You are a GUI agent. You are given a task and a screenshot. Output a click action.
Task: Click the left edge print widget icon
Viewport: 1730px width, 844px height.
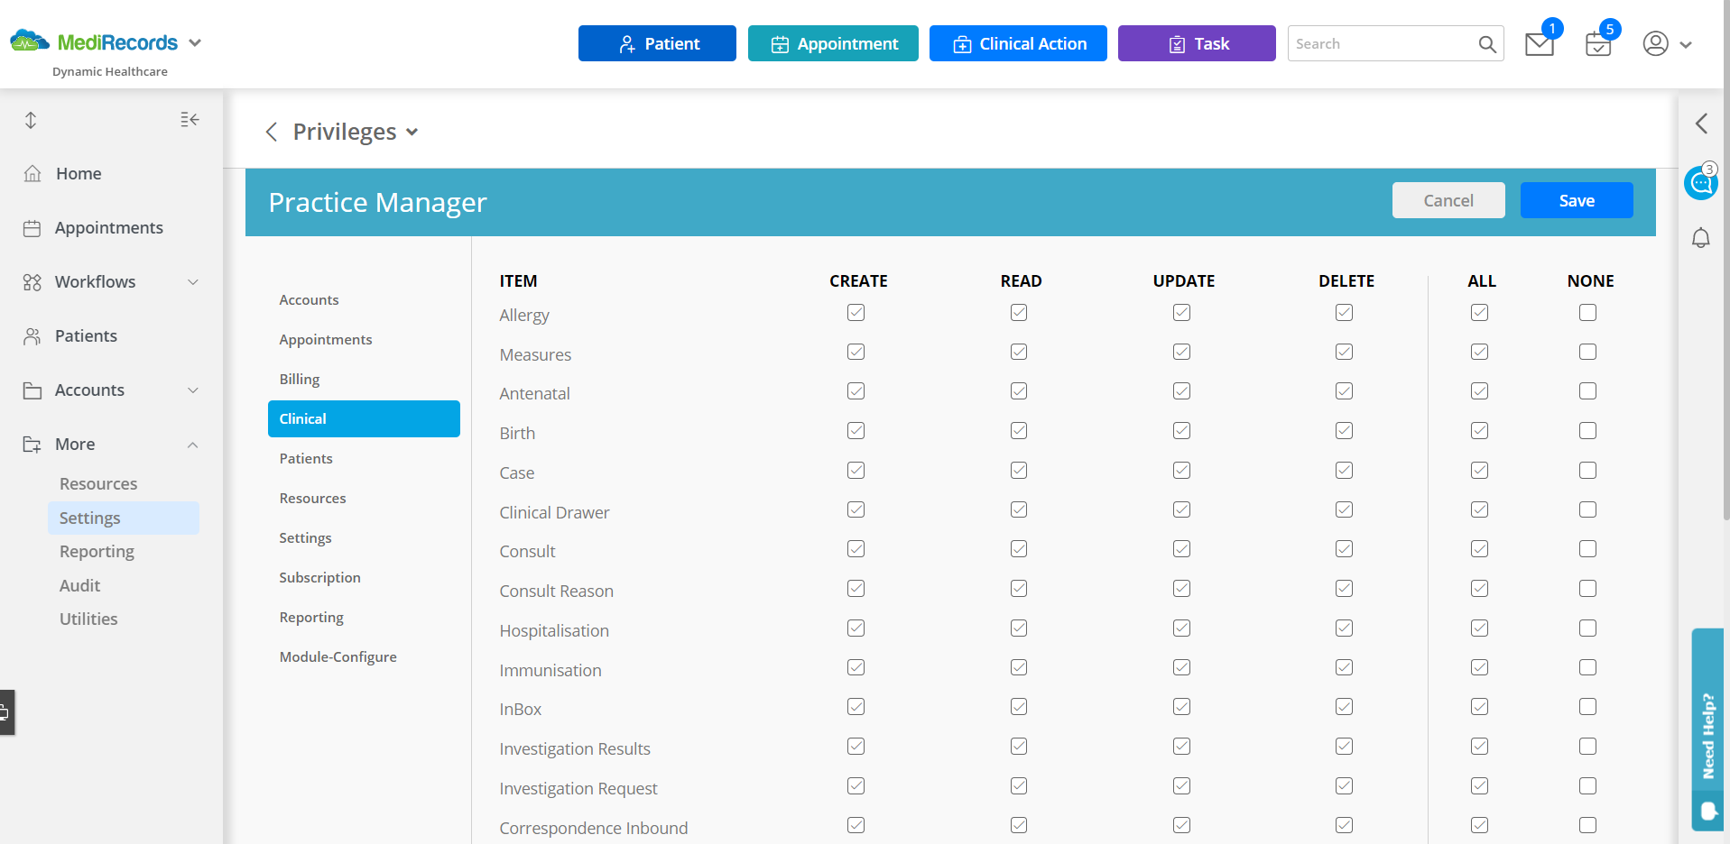click(6, 712)
